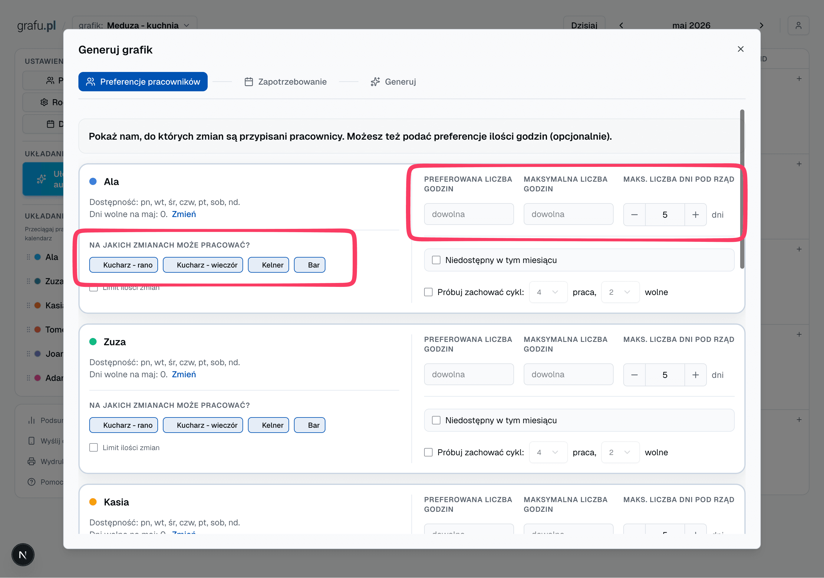Screen dimensions: 824x578
Task: Enable Próbuj zachować cykl for Ala
Action: point(428,292)
